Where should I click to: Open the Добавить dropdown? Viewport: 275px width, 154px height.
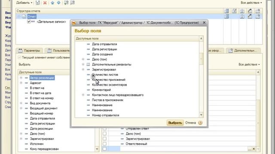coord(24,3)
